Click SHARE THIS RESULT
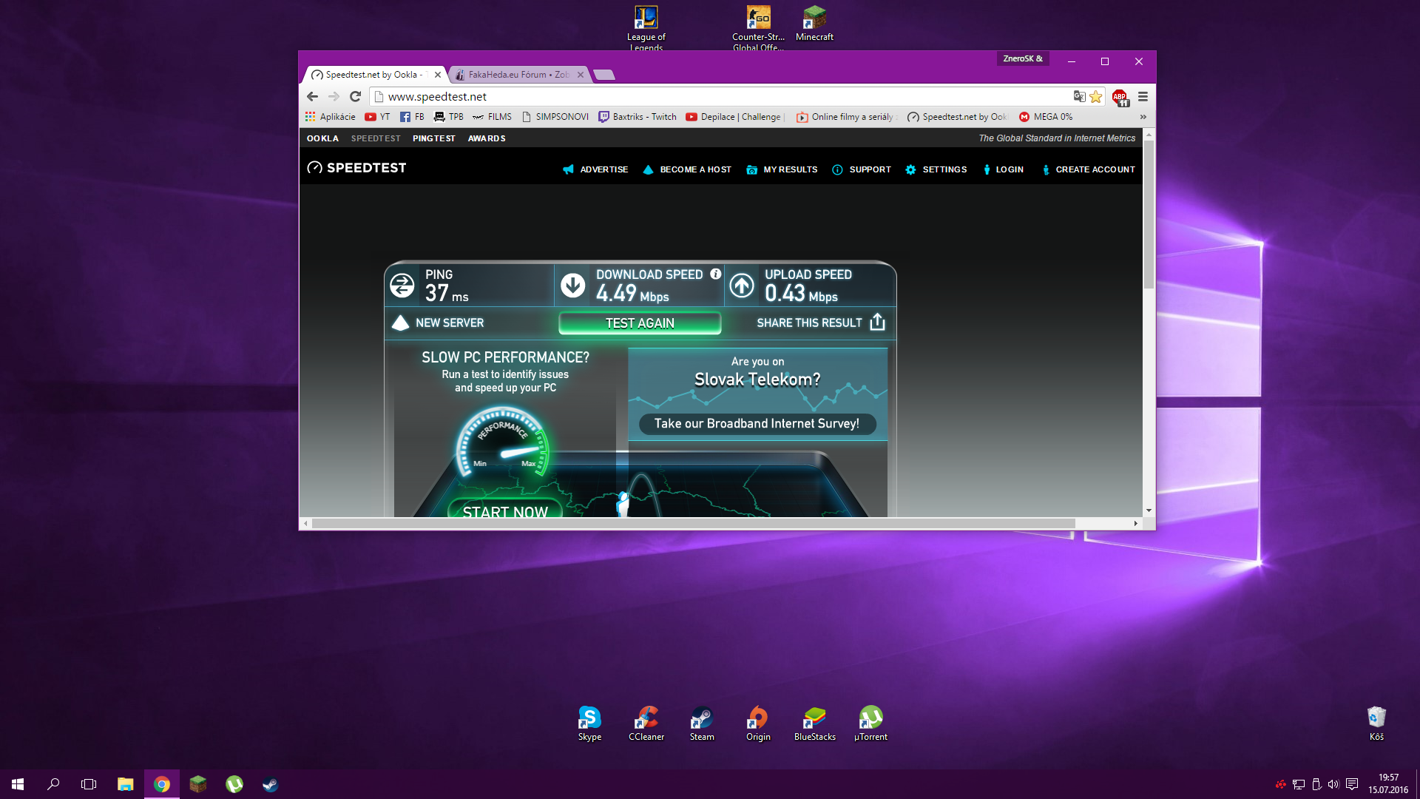 [821, 323]
